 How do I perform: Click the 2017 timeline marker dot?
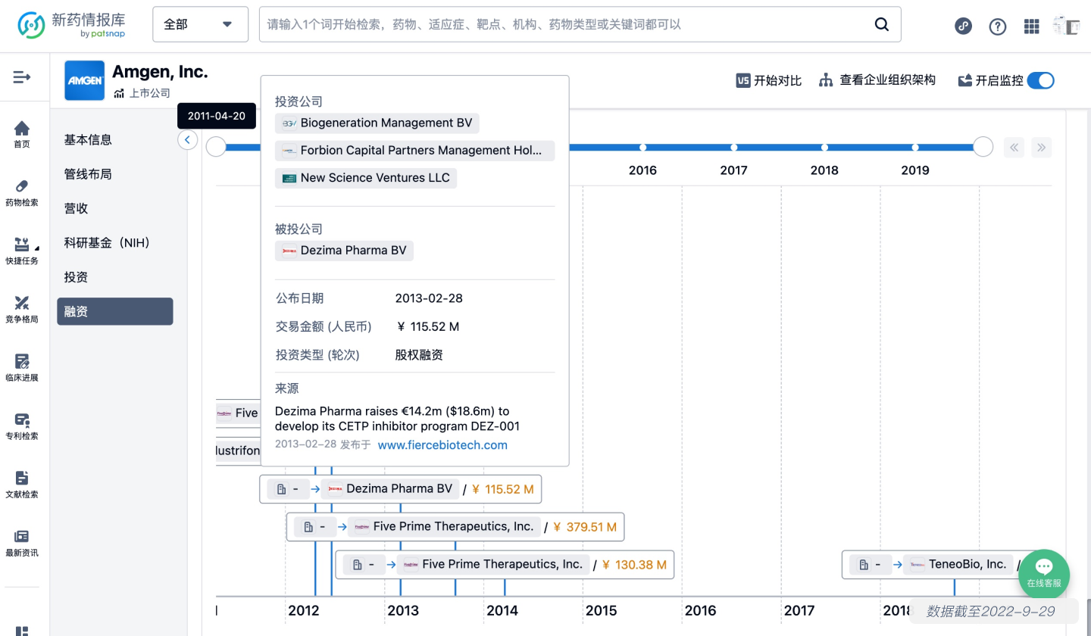[733, 148]
